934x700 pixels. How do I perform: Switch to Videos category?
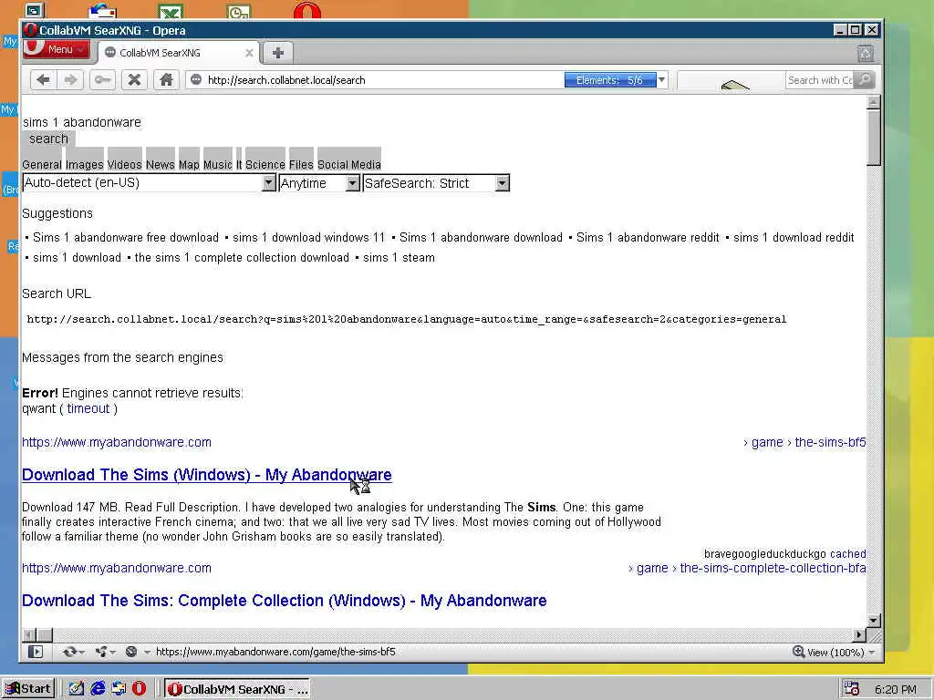click(124, 164)
